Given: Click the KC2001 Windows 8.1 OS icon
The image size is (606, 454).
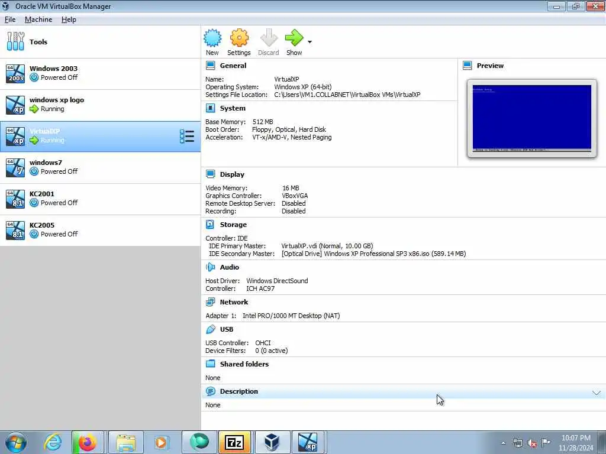Looking at the screenshot, I should pyautogui.click(x=15, y=199).
